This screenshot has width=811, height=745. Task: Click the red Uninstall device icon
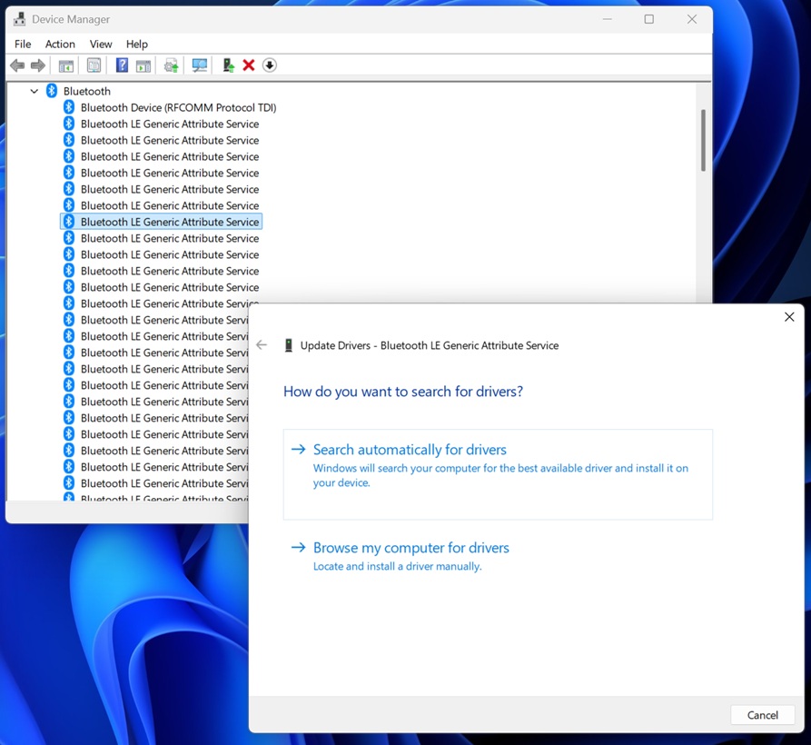(248, 65)
